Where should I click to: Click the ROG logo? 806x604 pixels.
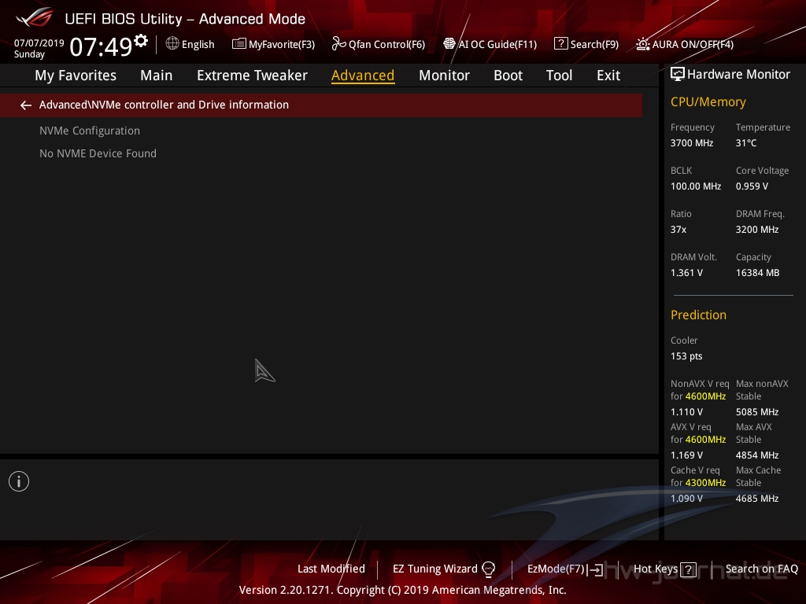[35, 17]
